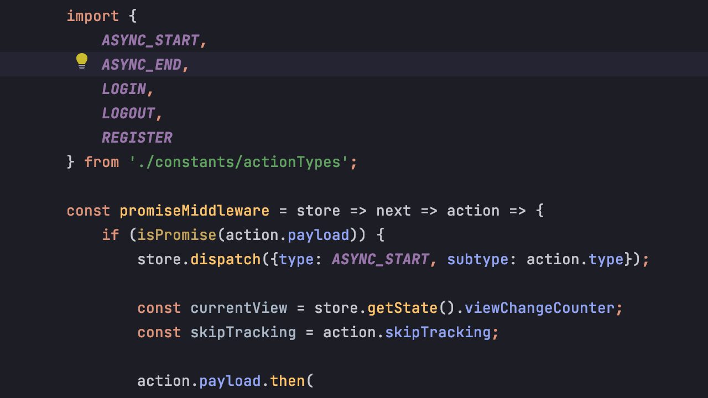Click the currentView variable name
Image resolution: width=708 pixels, height=398 pixels.
click(239, 308)
